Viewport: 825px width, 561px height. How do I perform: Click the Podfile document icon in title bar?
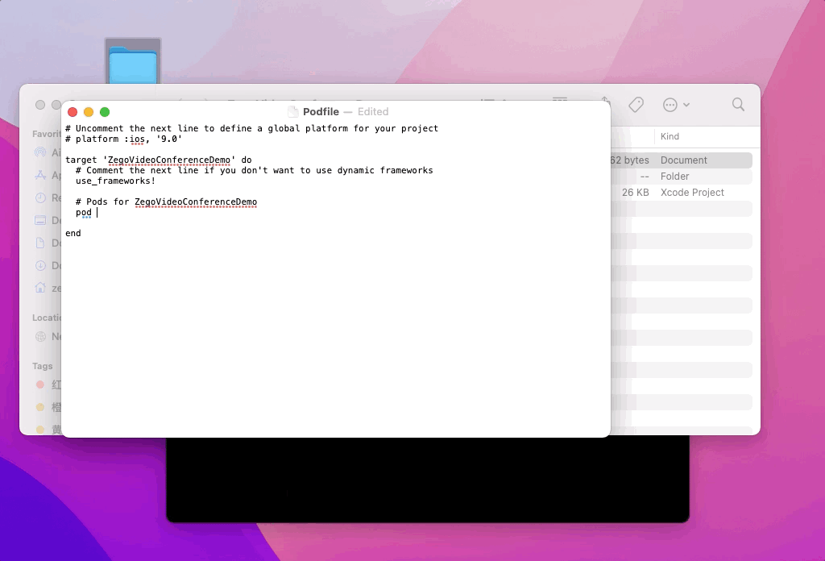pyautogui.click(x=293, y=111)
